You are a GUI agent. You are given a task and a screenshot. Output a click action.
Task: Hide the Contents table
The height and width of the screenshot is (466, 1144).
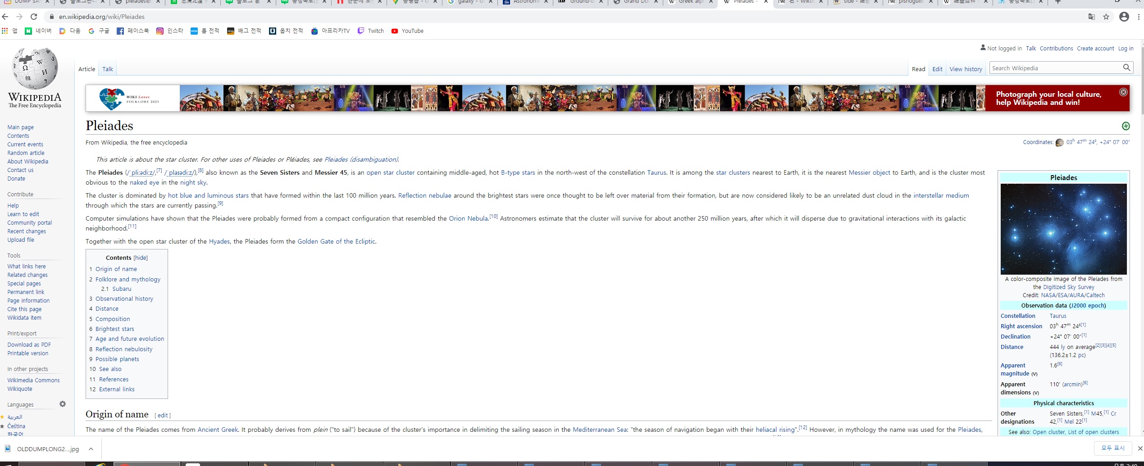click(141, 258)
